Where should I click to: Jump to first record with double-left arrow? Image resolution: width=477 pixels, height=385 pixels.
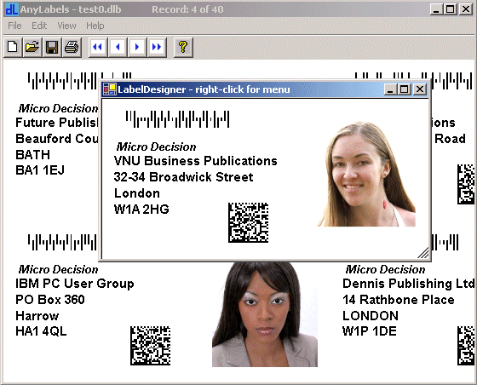[98, 47]
